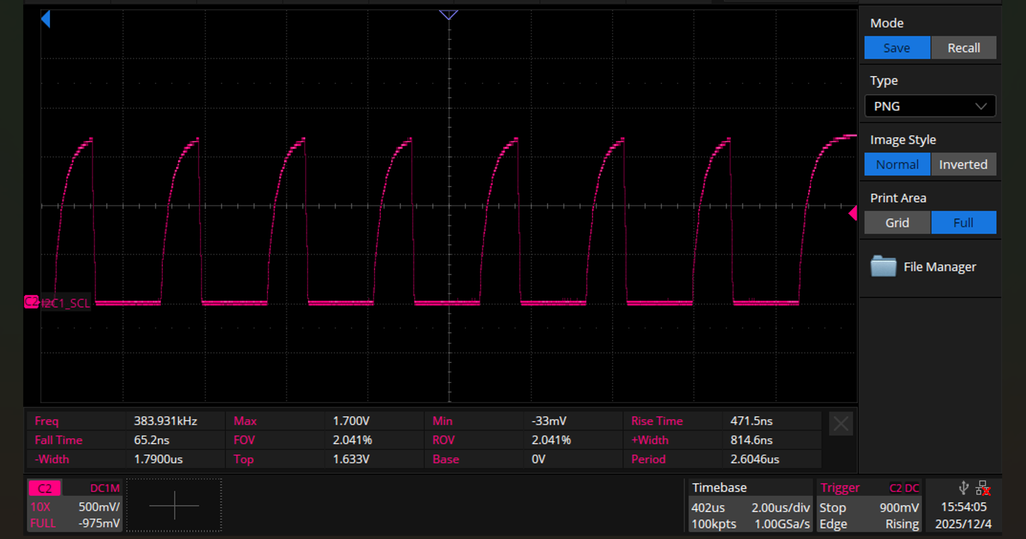Viewport: 1026px width, 539px height.
Task: Click the 65.2ns fall time value
Action: (x=152, y=440)
